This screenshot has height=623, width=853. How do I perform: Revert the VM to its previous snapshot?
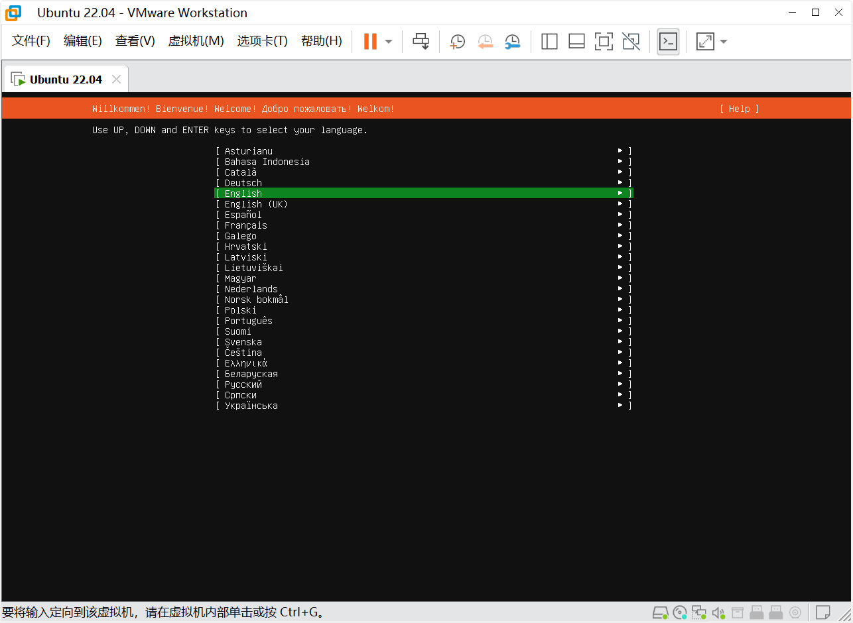tap(486, 42)
